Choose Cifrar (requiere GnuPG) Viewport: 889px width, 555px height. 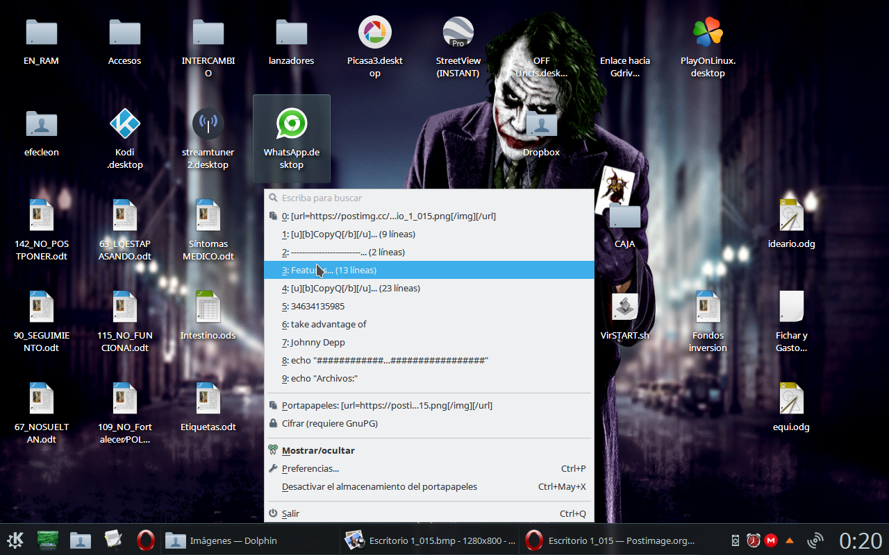[429, 423]
